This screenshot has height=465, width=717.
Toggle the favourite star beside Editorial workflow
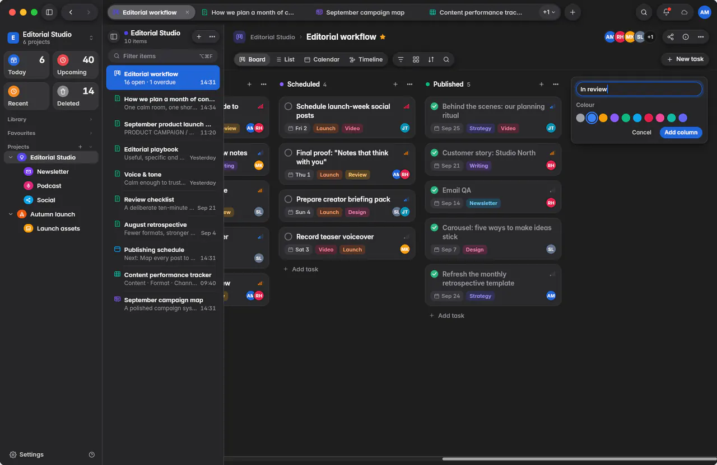coord(383,37)
